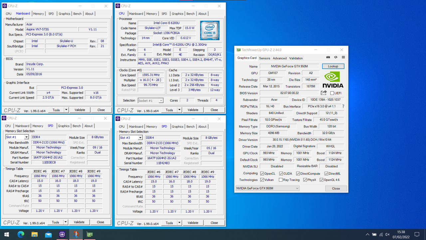Click the BIOS Version field 82.07.80.00.22
Screen dimensions: 426x240
(289, 93)
